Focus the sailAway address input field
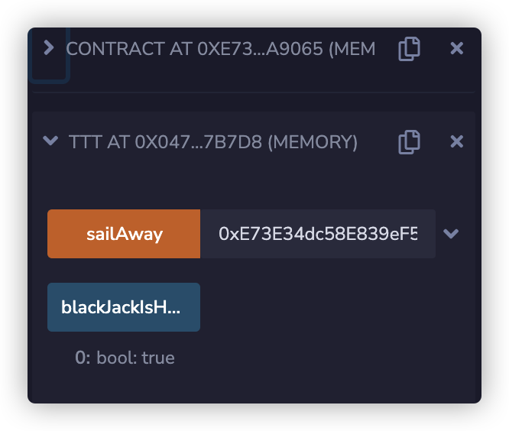This screenshot has width=509, height=431. tap(317, 234)
